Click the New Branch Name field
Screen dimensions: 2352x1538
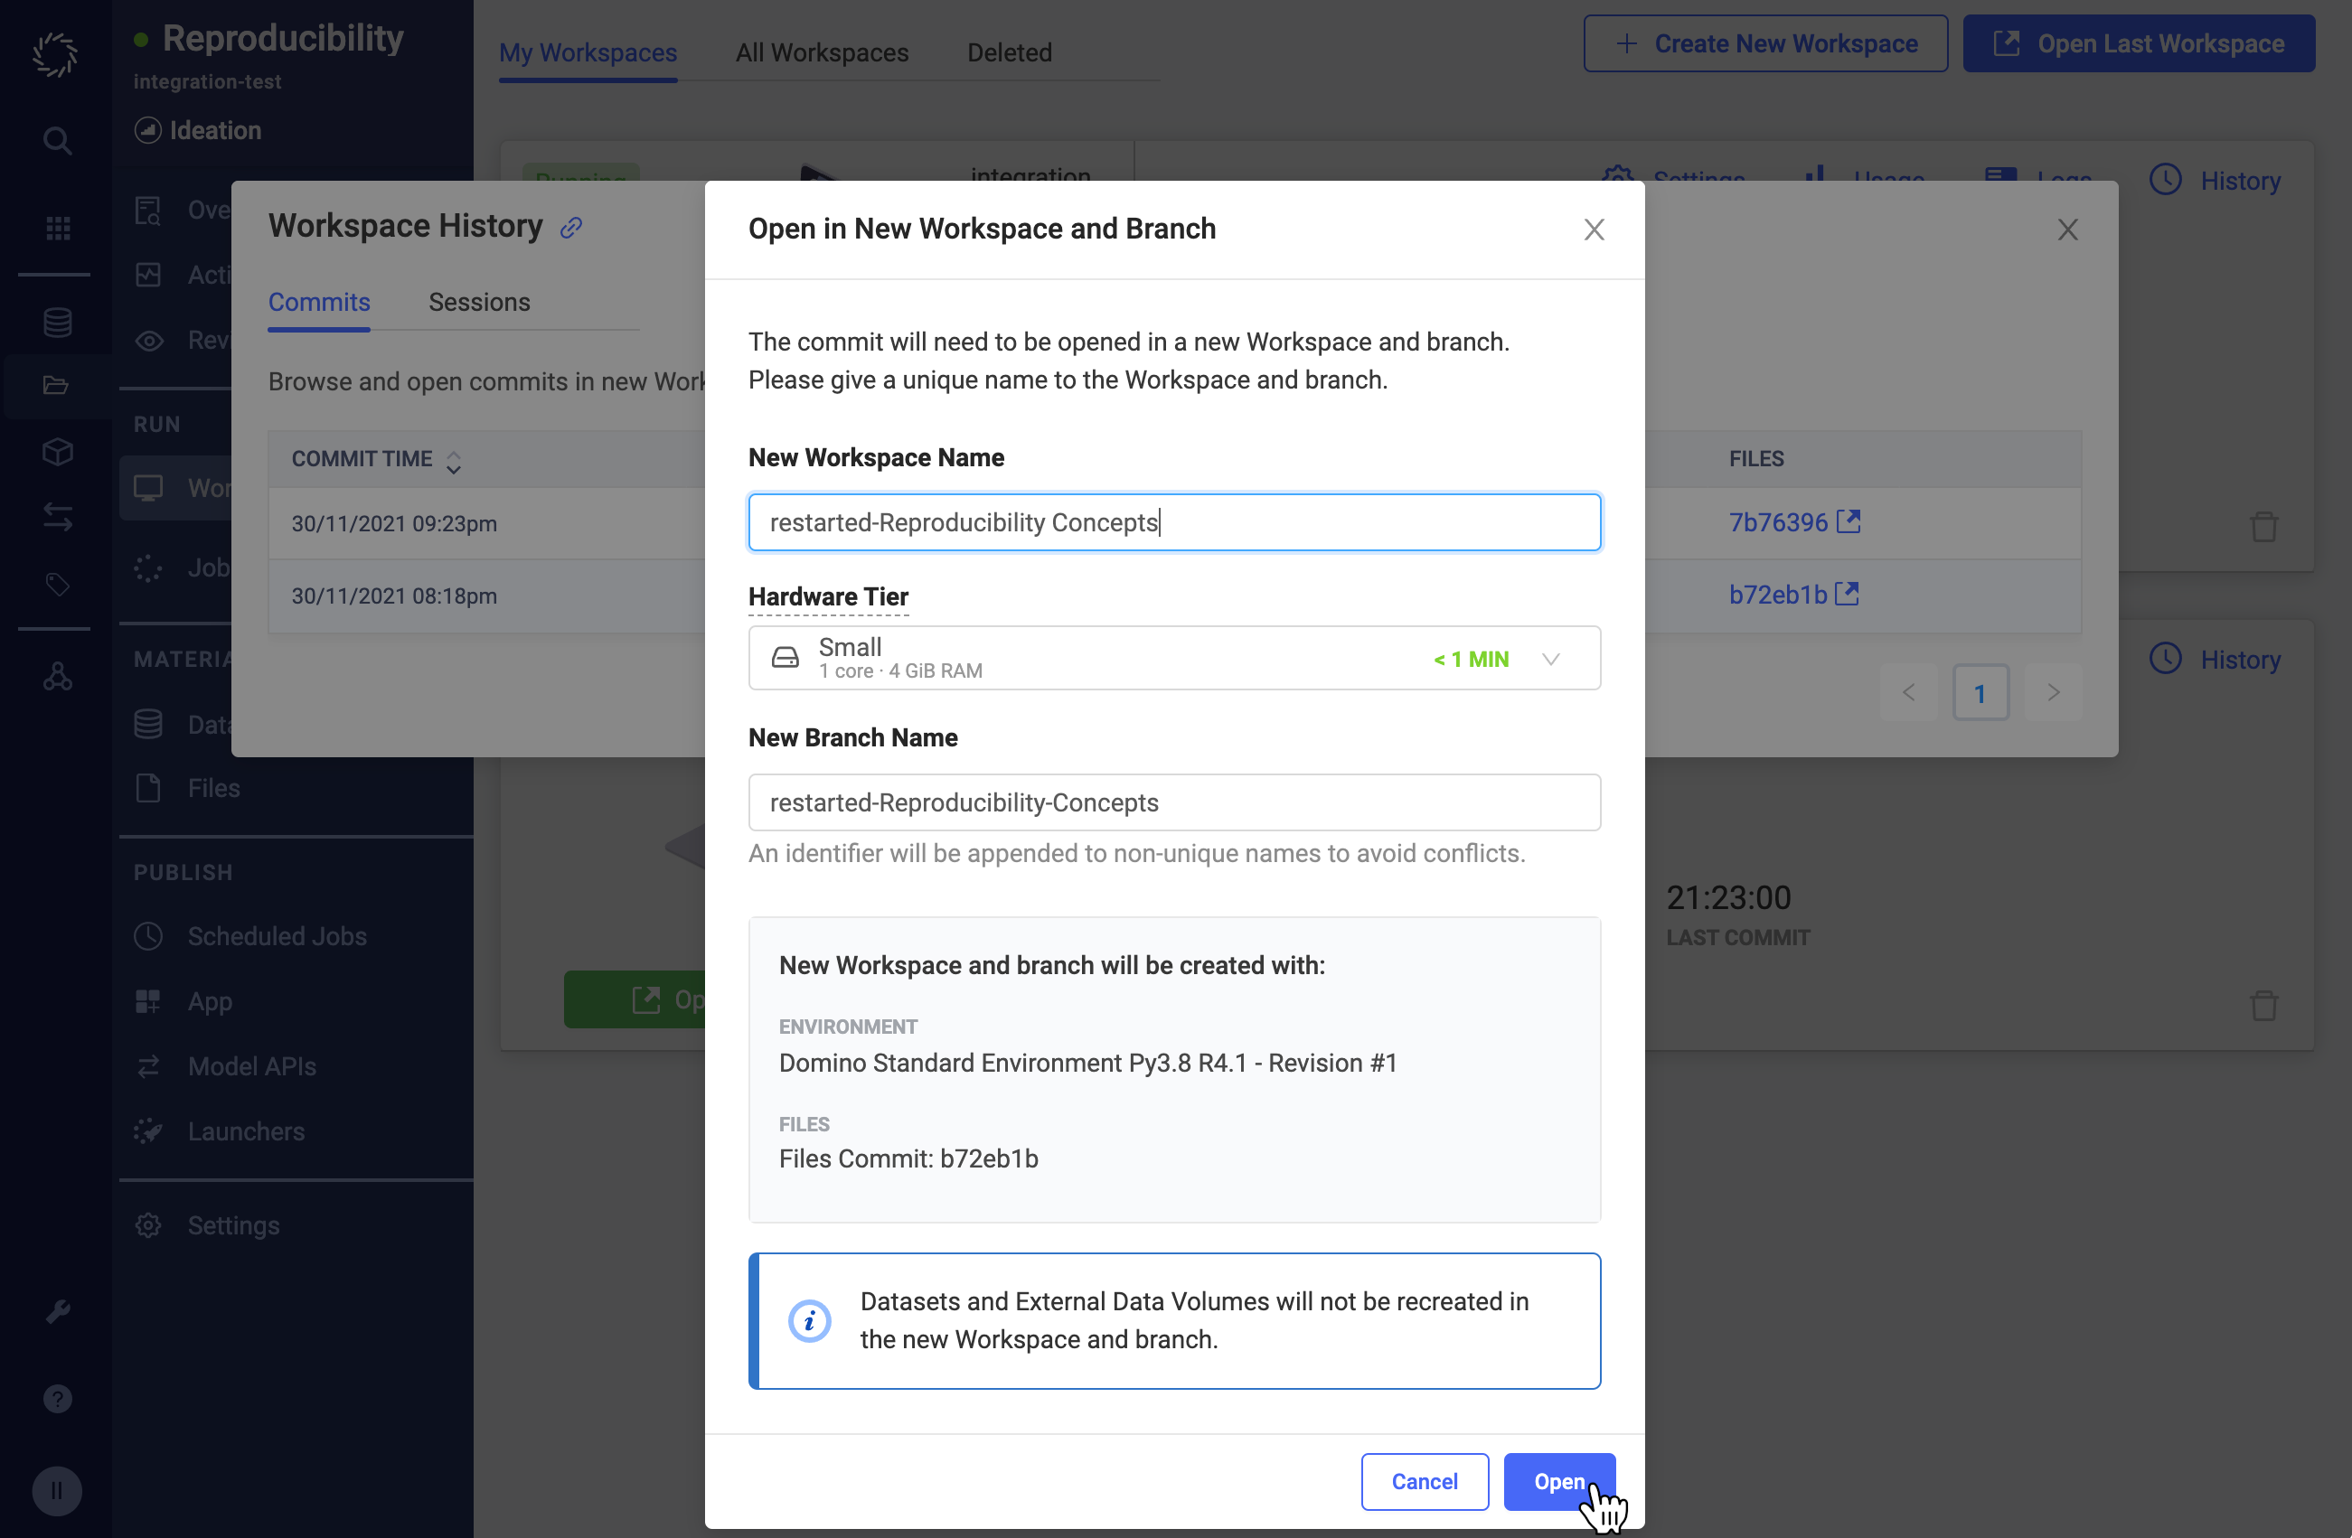[1174, 802]
